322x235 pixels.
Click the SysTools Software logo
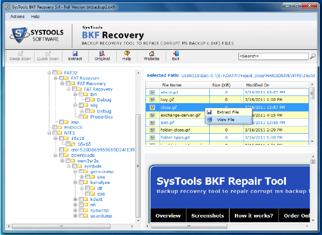click(x=36, y=35)
